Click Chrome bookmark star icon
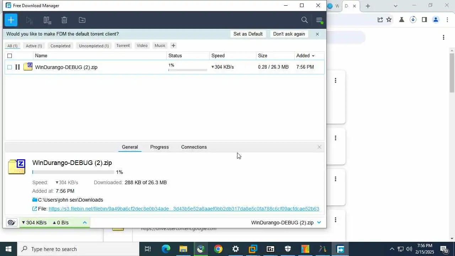Screen dimensions: 455x256 tap(389, 20)
